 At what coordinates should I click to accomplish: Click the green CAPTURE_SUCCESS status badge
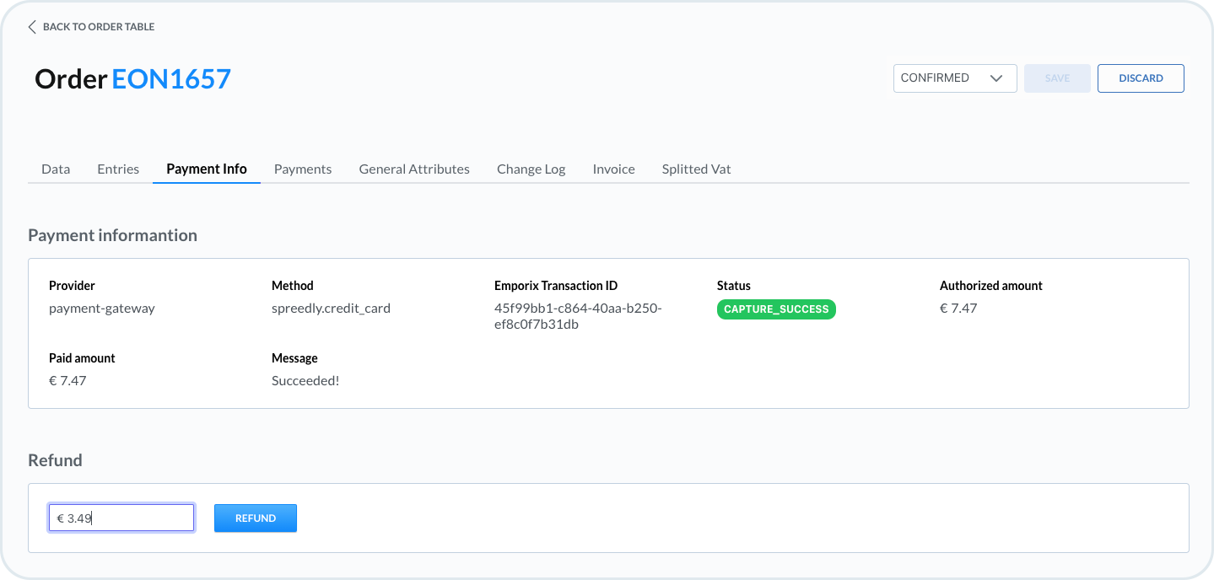776,309
